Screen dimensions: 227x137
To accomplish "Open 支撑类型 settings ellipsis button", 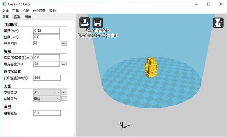I will (64, 92).
